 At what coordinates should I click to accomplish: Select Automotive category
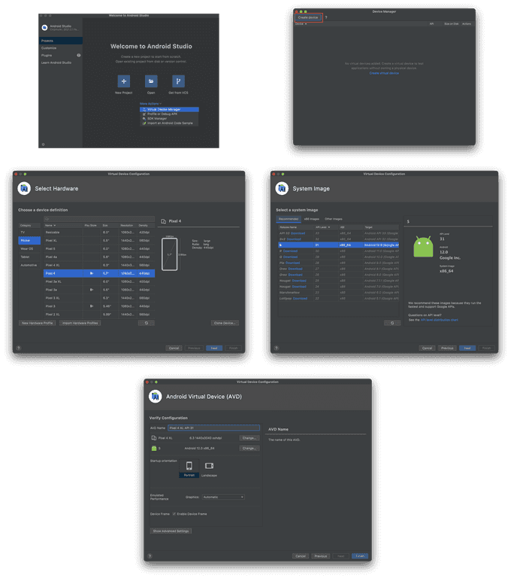pos(29,265)
